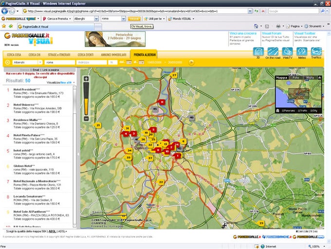
Task: Select ADSL+ map quality option
Action: tap(62, 231)
